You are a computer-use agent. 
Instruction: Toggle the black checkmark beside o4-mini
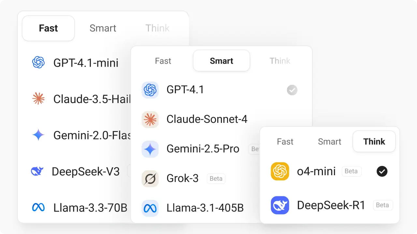tap(382, 171)
